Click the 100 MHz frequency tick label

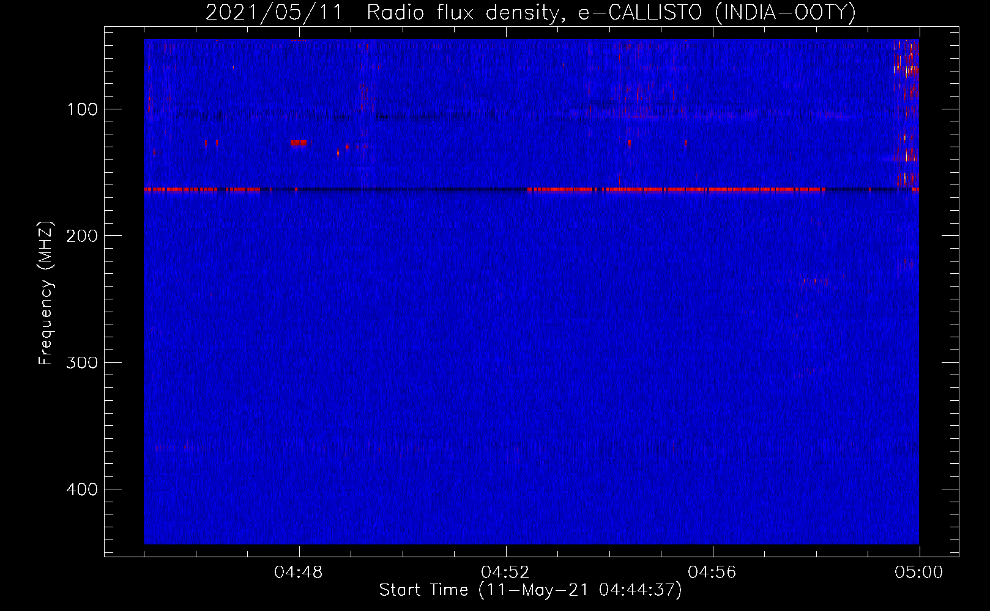pos(83,109)
